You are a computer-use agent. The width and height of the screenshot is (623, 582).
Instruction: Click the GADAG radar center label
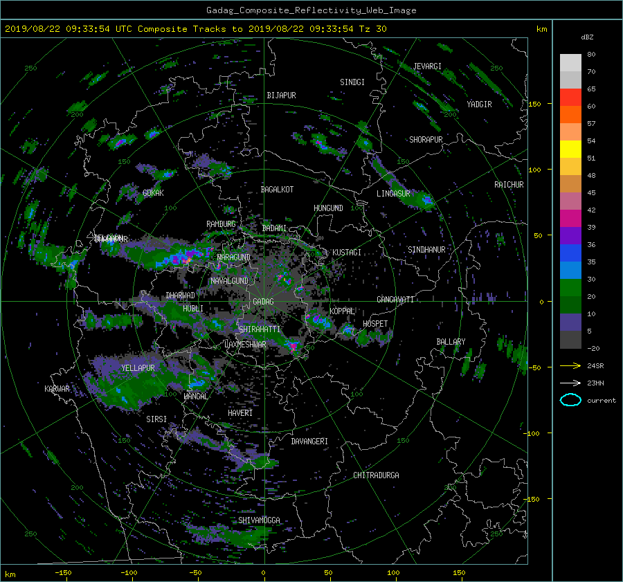point(264,302)
